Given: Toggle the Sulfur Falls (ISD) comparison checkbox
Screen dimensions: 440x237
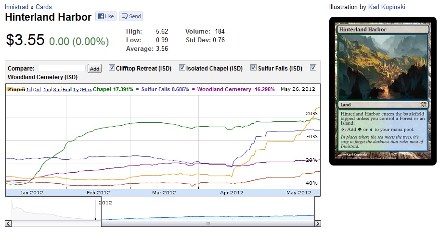Looking at the screenshot, I should coord(253,68).
